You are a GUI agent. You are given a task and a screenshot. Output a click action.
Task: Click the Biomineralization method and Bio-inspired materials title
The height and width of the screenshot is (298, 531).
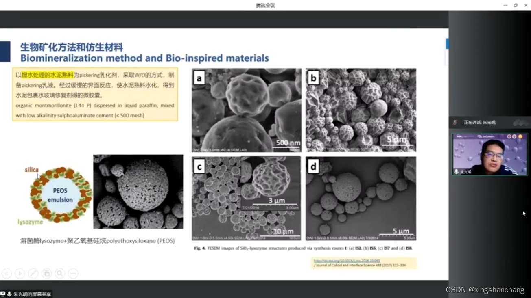[x=144, y=58]
